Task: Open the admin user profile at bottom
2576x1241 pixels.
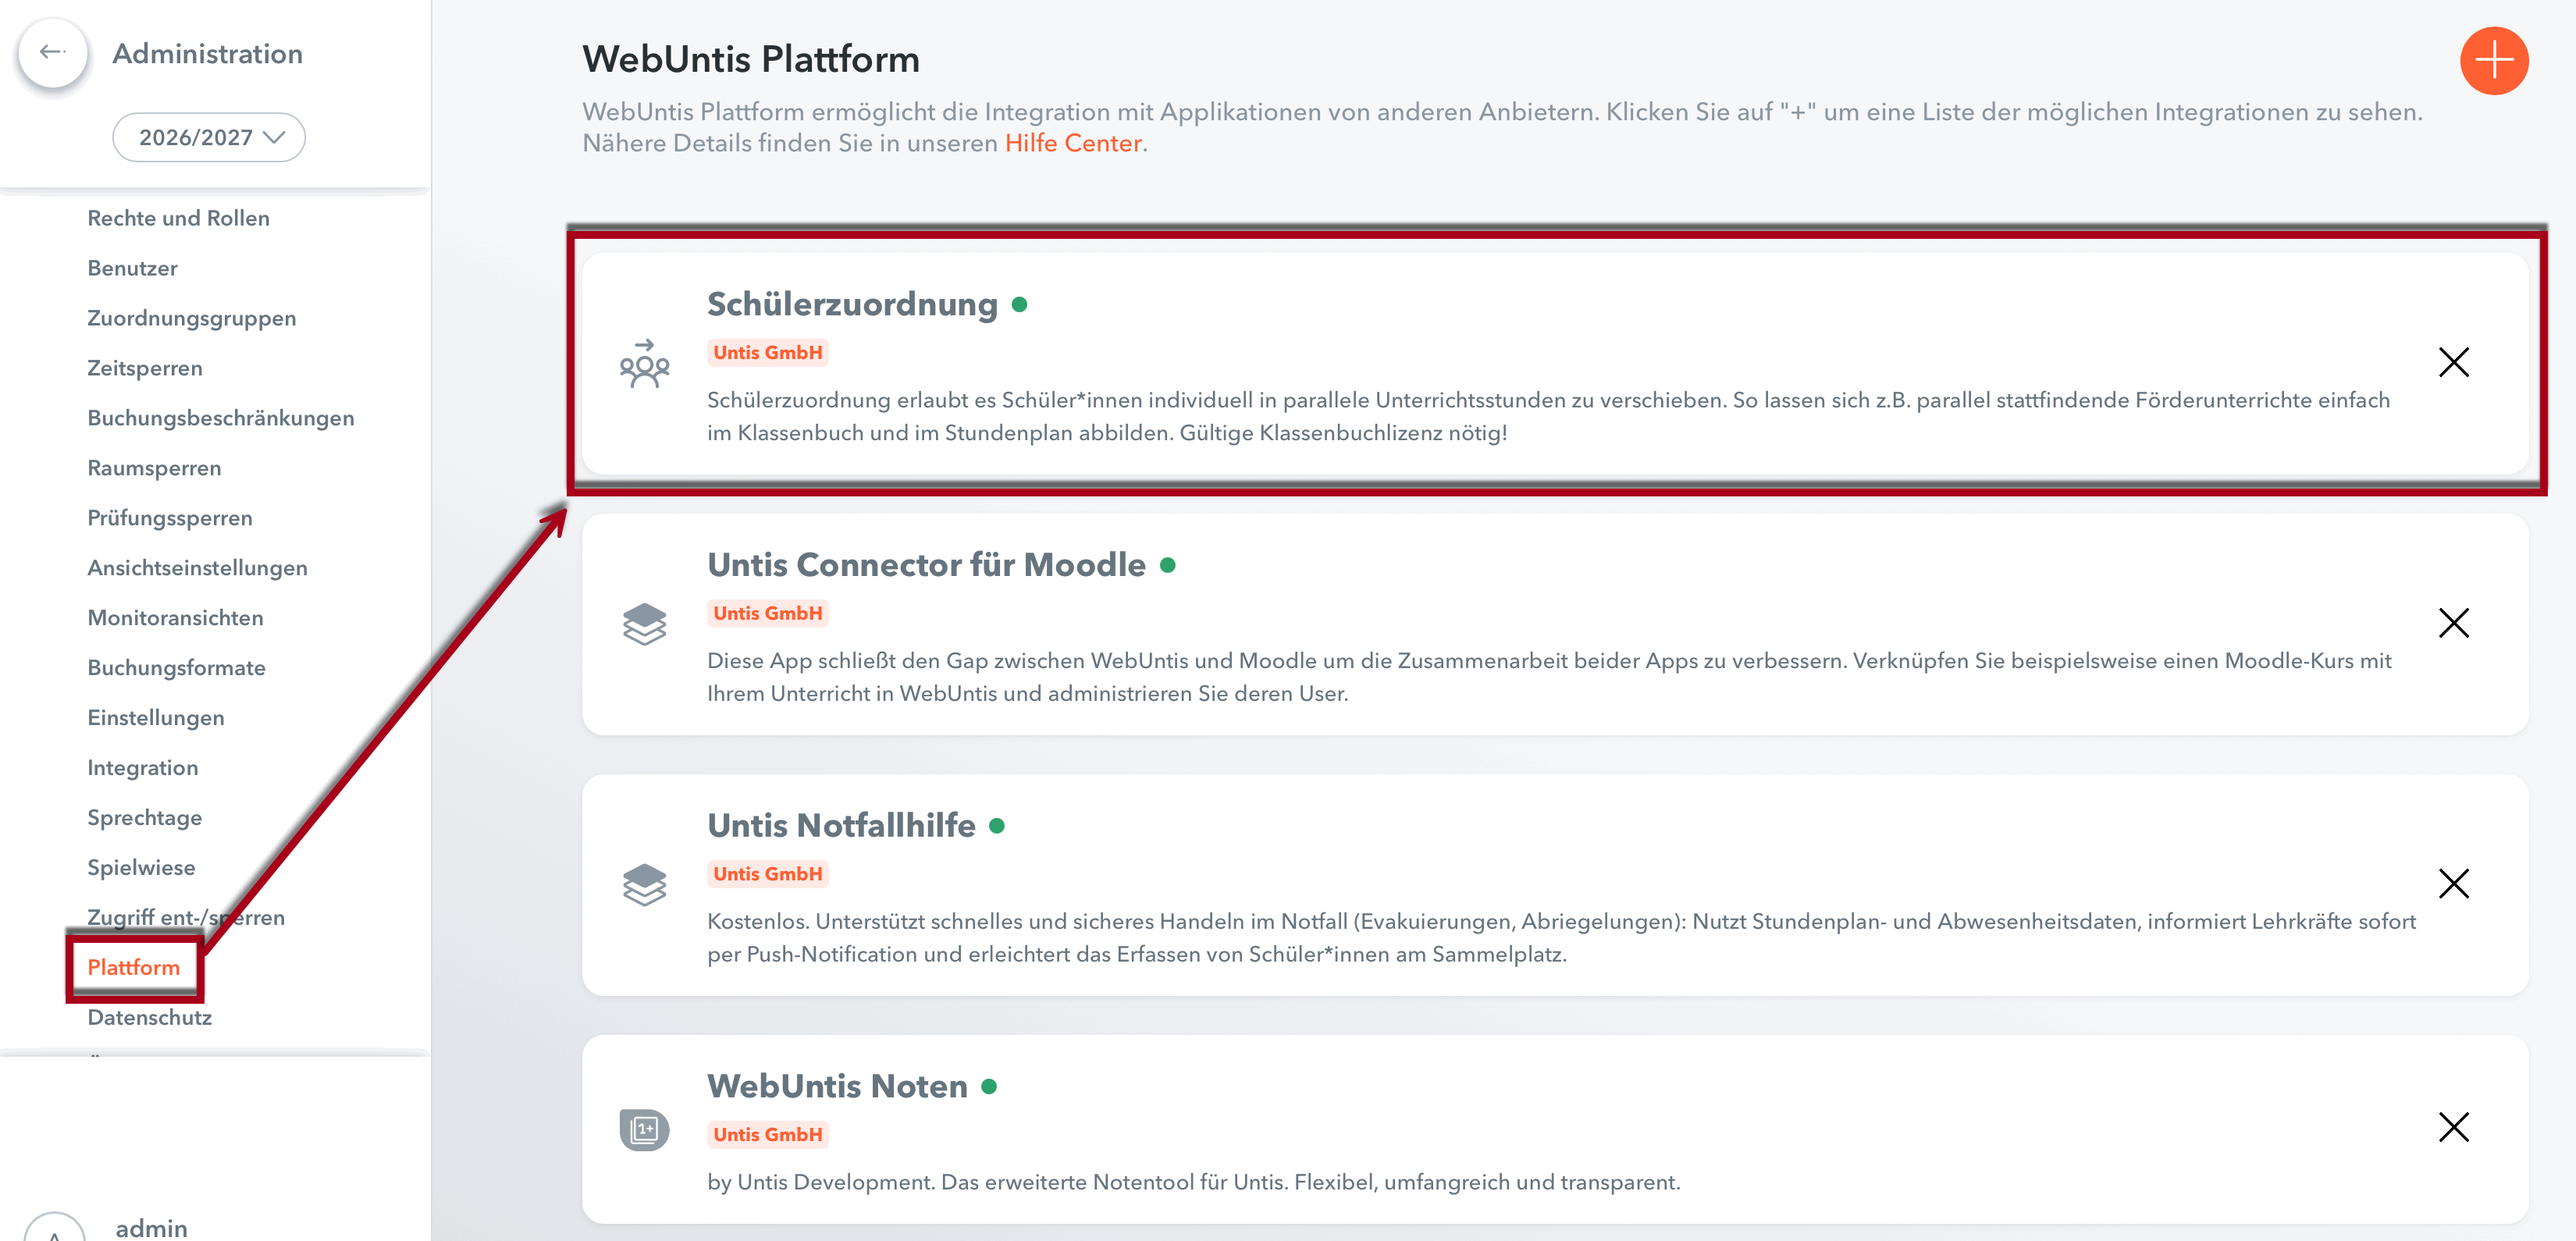Action: [x=151, y=1227]
